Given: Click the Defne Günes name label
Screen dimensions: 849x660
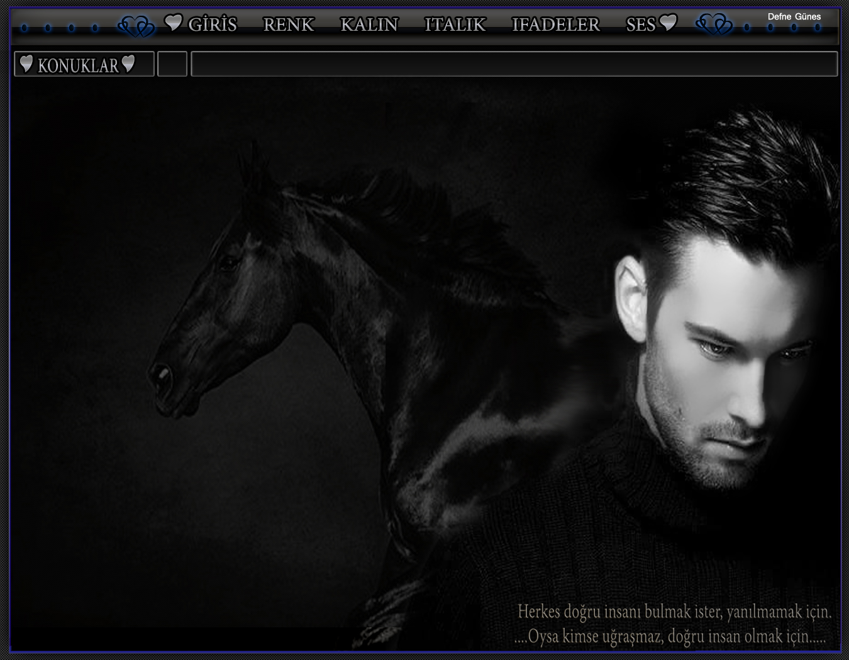Looking at the screenshot, I should tap(794, 16).
